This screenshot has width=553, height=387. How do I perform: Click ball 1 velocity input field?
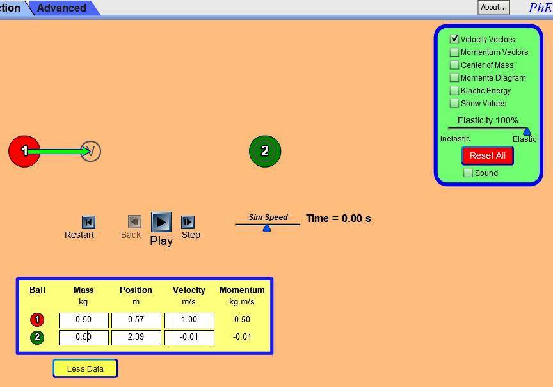[189, 320]
